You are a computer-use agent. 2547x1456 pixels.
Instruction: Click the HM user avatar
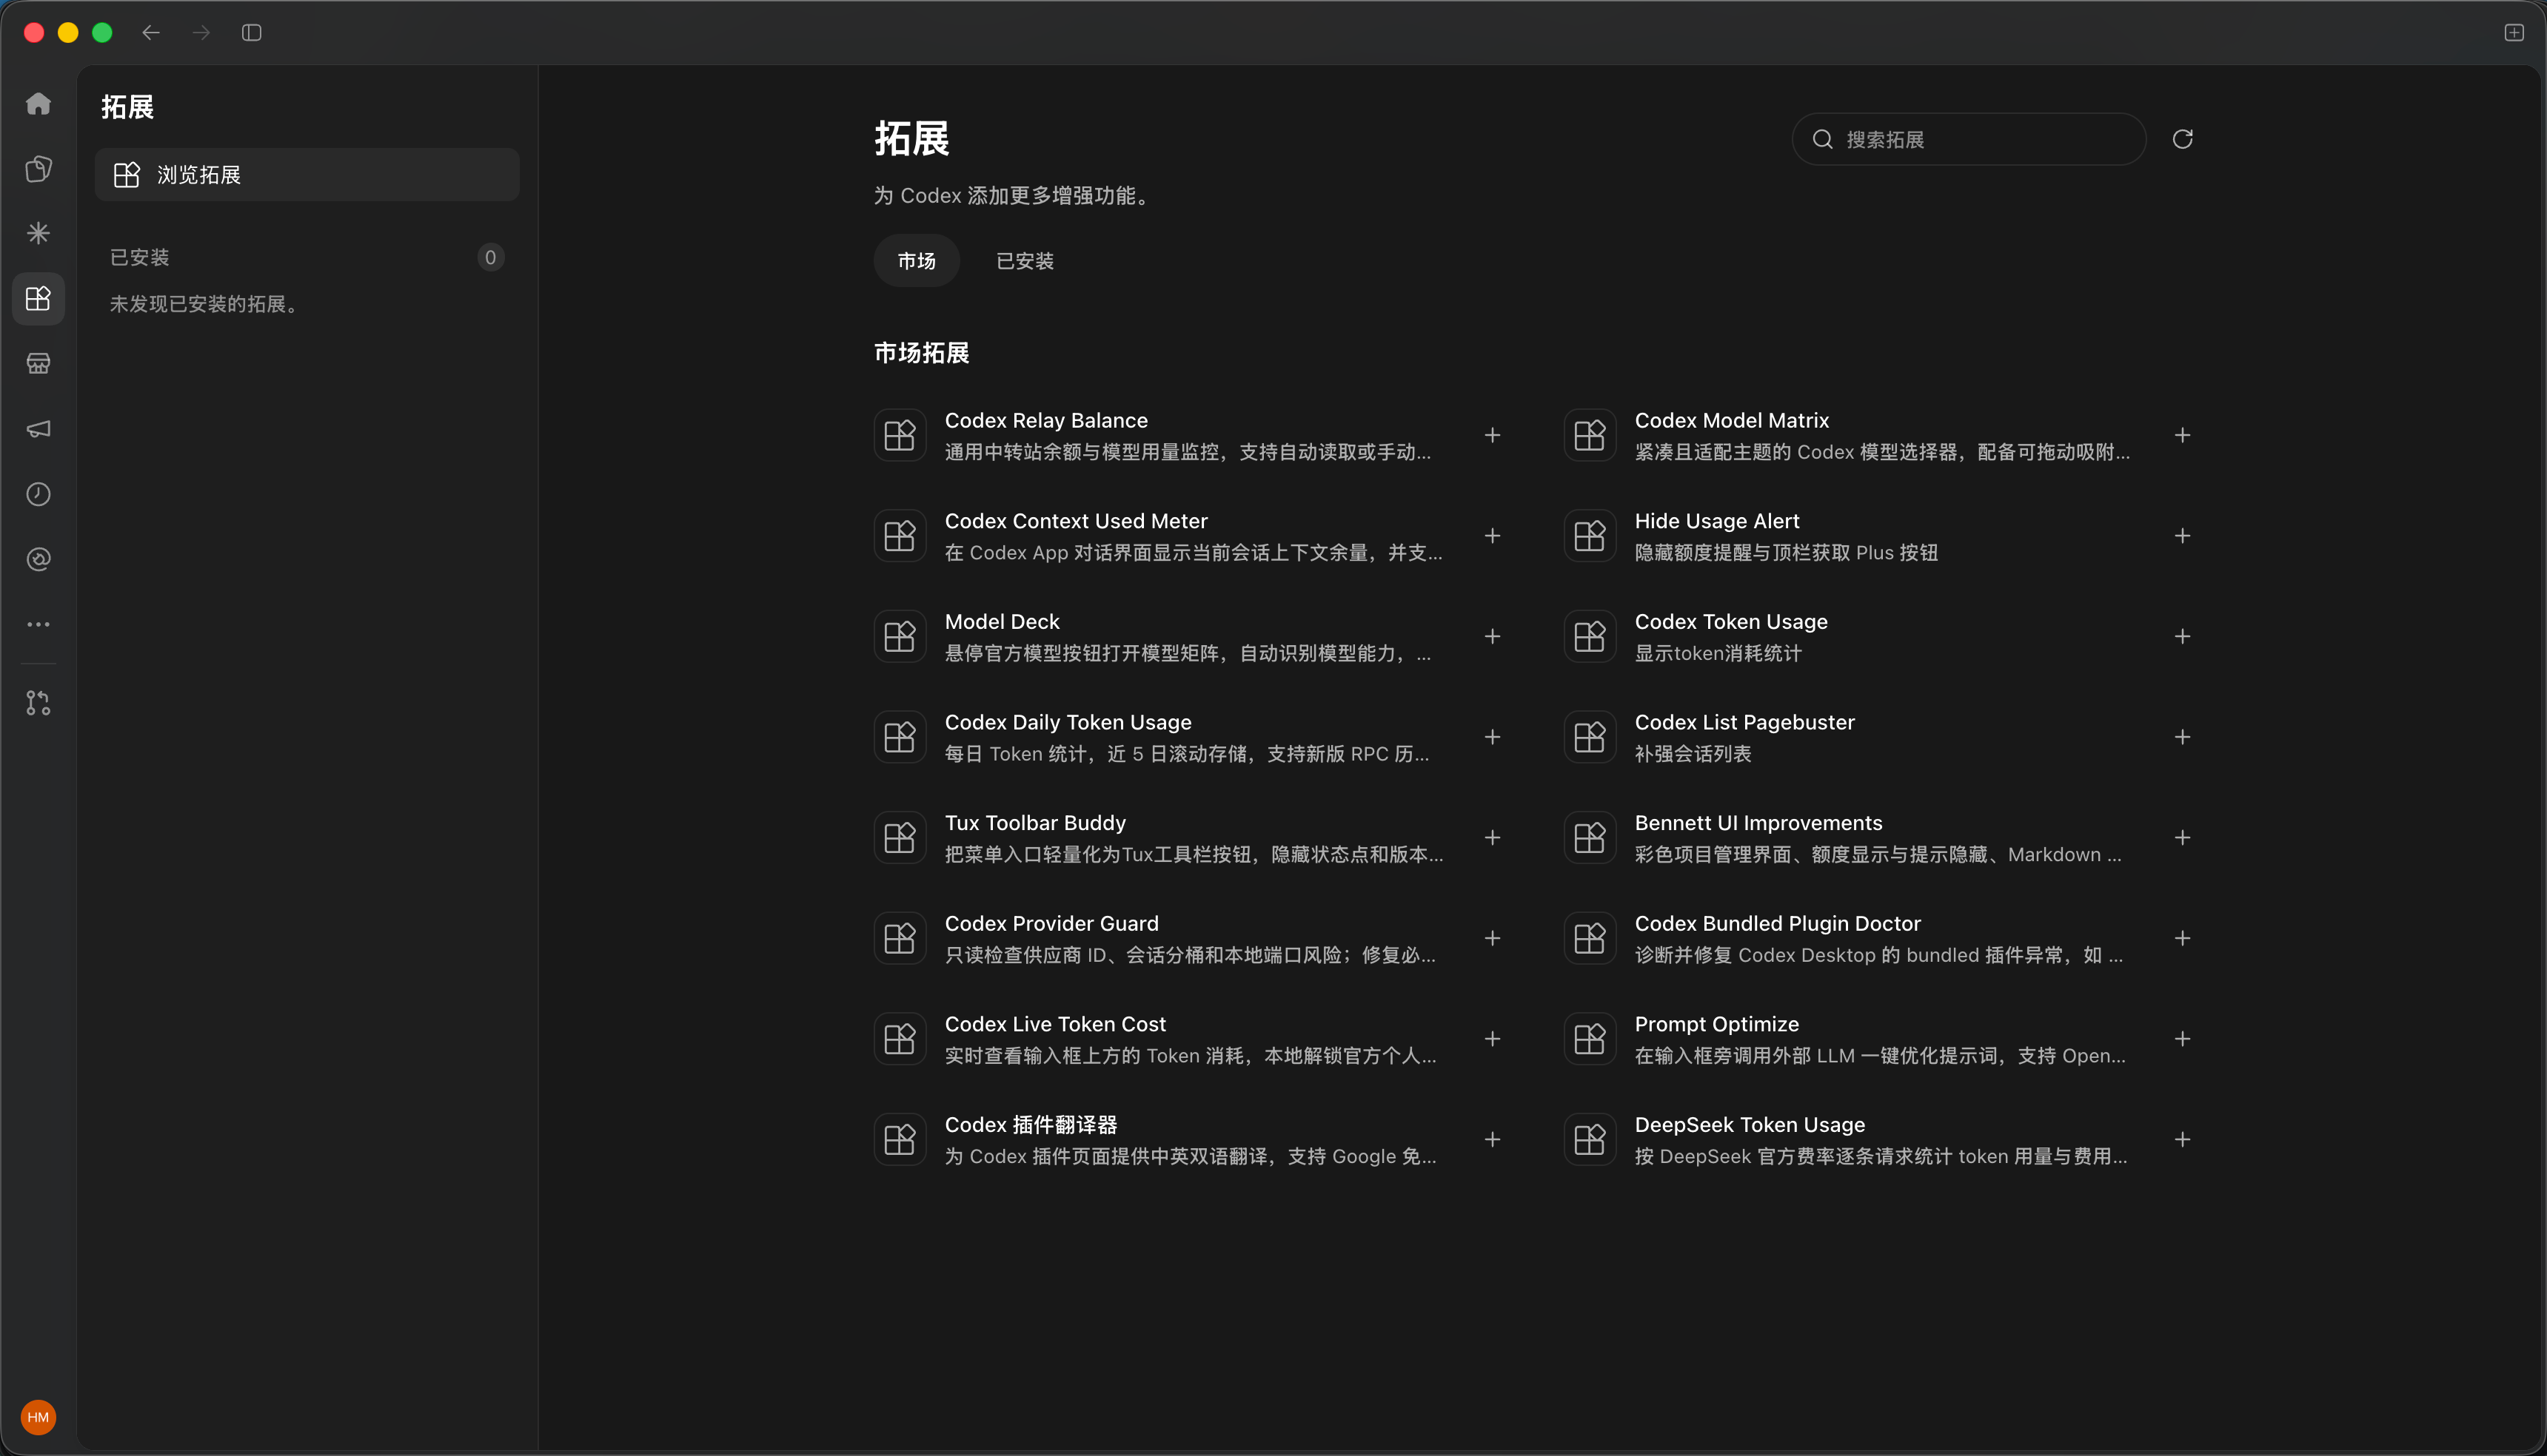click(x=38, y=1417)
